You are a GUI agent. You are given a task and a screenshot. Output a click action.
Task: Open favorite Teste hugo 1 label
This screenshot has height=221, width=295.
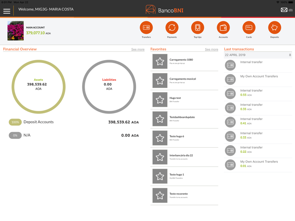tap(177, 175)
